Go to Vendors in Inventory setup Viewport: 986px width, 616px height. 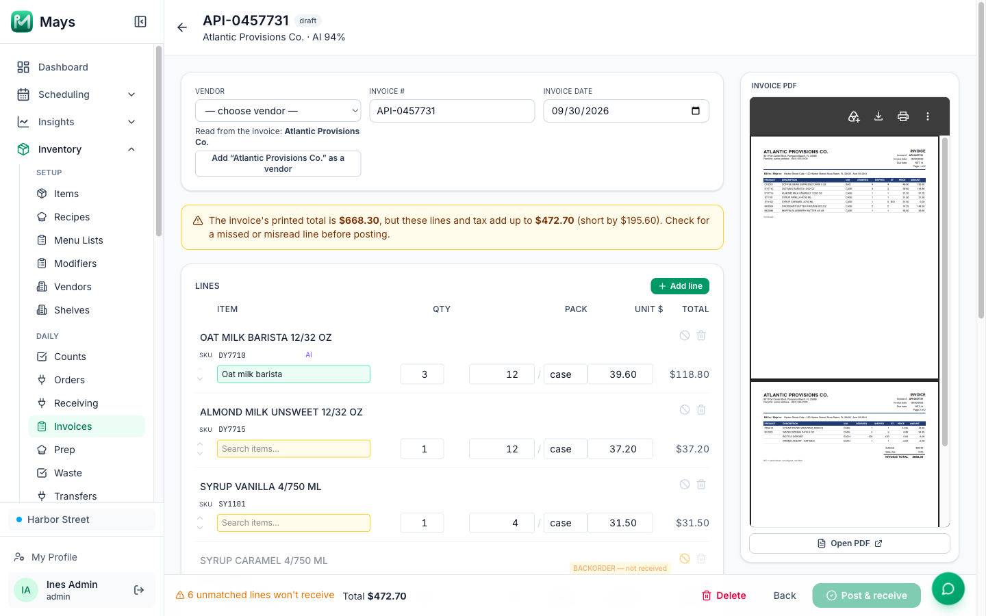86,287
